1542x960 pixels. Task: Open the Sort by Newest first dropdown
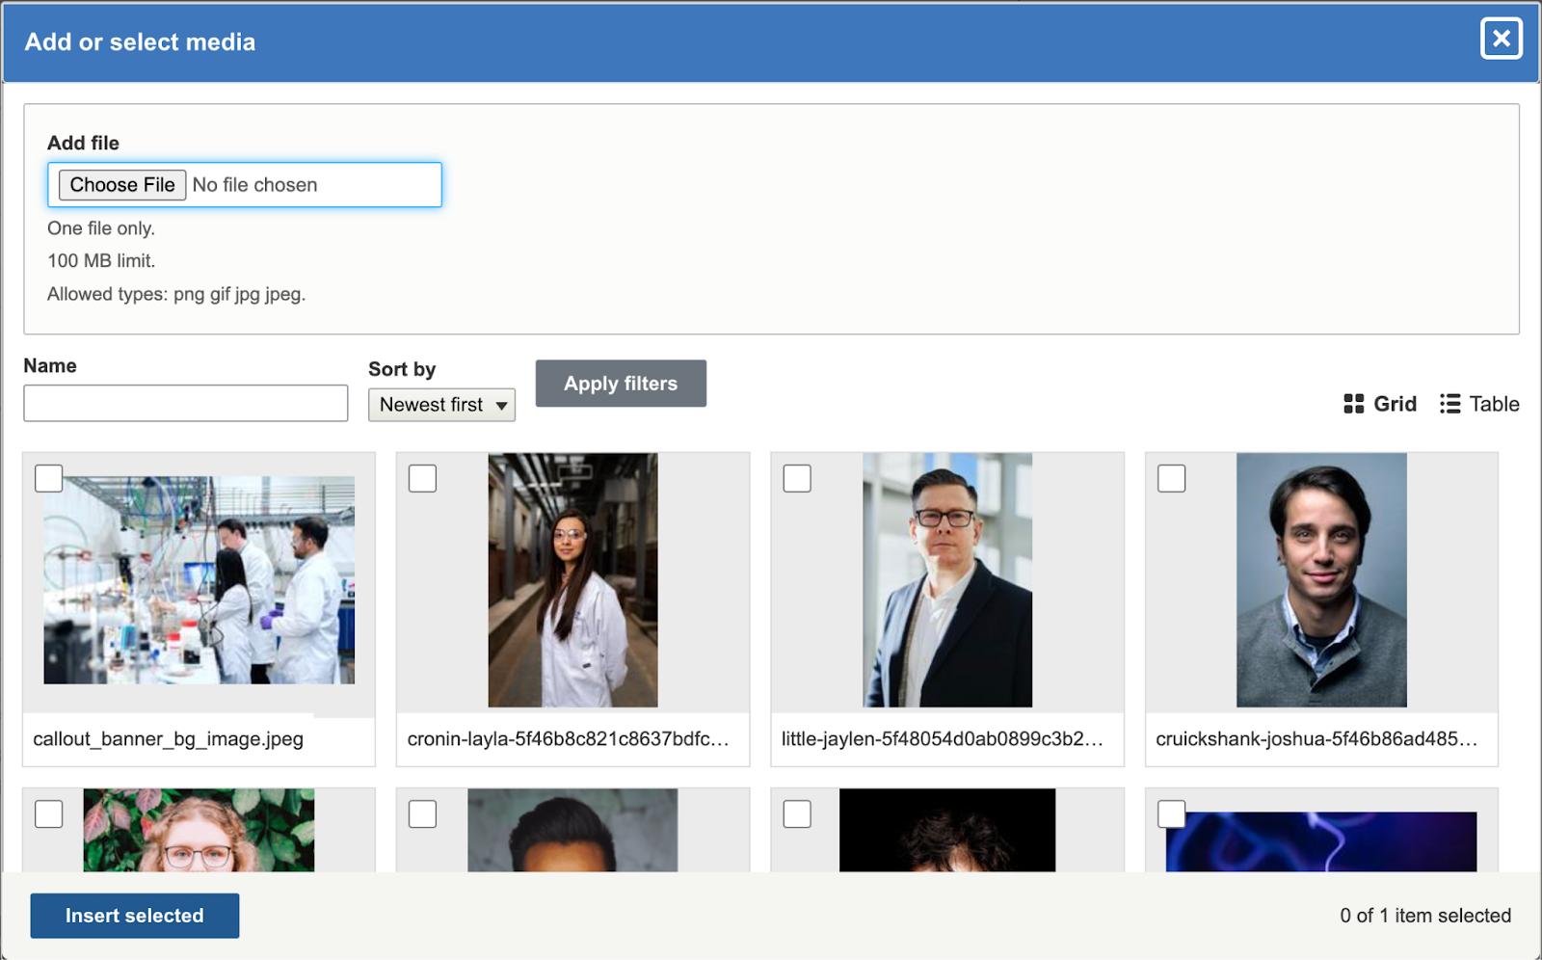pyautogui.click(x=441, y=405)
